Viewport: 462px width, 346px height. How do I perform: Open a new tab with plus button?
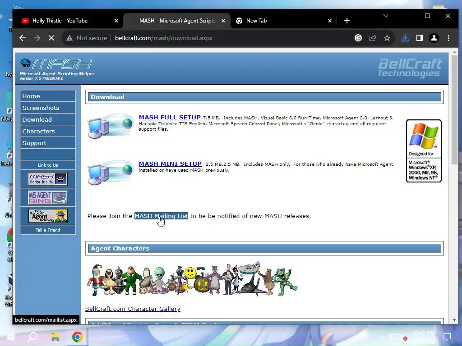(x=347, y=21)
